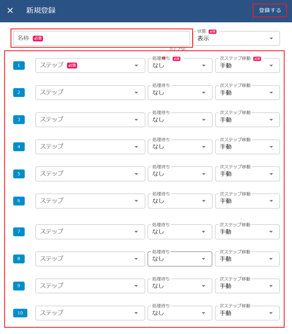
Task: Open 次ステップ移動 dropdown in row 1
Action: coord(247,66)
